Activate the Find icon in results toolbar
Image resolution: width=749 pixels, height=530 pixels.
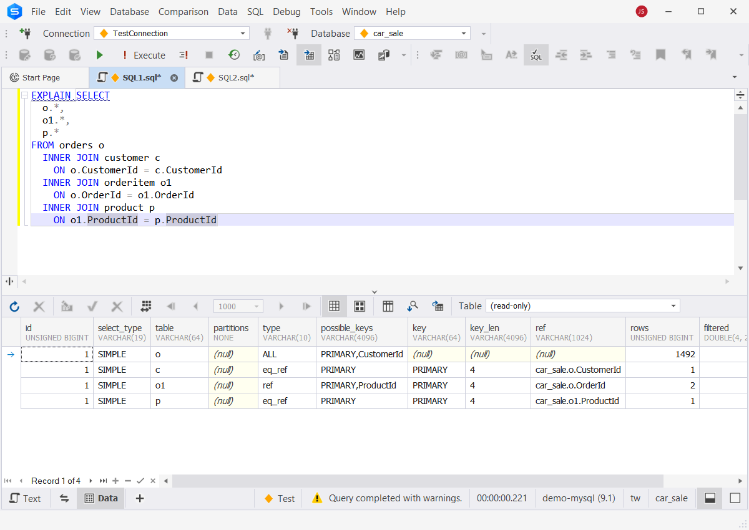click(413, 306)
